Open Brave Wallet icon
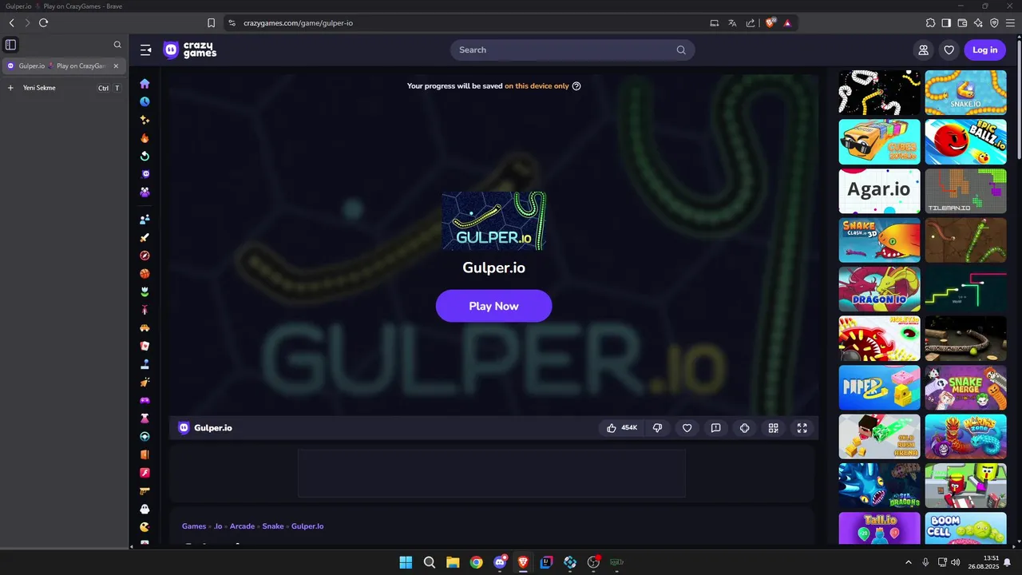The height and width of the screenshot is (575, 1022). click(962, 23)
